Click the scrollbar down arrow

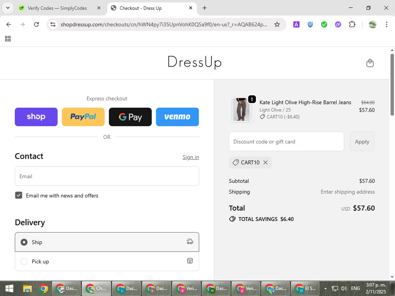[x=392, y=277]
